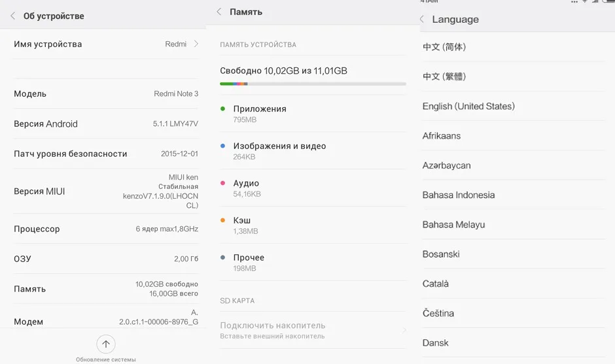
Task: Open the Имя устройства chevron next to Redmi
Action: pyautogui.click(x=196, y=44)
